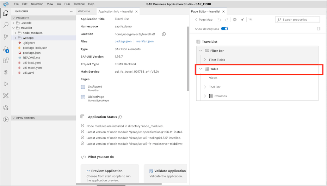Open Explorer more actions ellipsis
Image resolution: width=327 pixels, height=186 pixels.
tap(72, 12)
